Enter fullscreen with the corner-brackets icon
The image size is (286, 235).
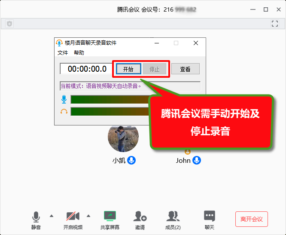click(x=275, y=24)
